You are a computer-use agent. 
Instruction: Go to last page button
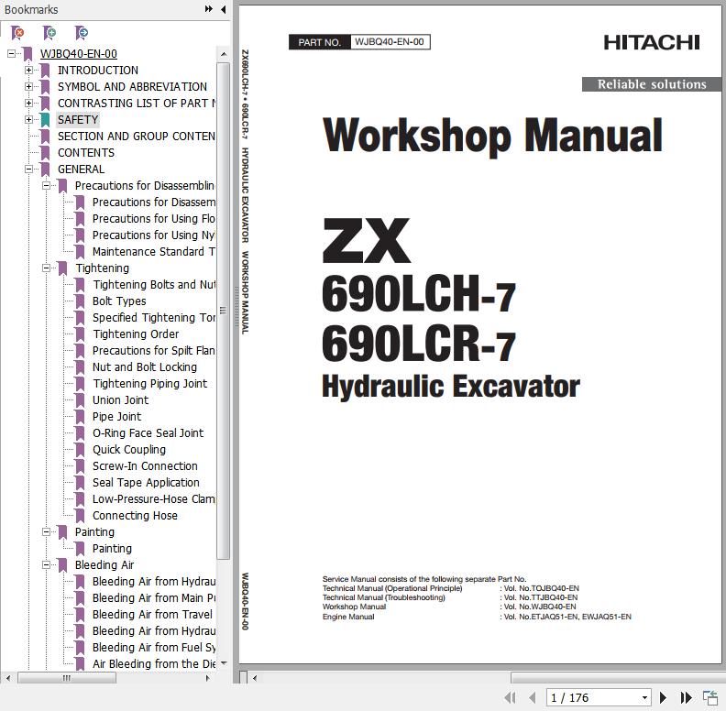686,697
